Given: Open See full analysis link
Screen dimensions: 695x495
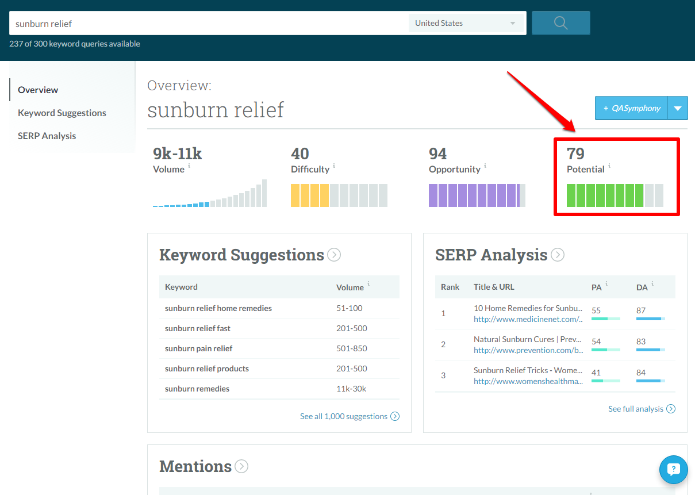Looking at the screenshot, I should [x=636, y=409].
